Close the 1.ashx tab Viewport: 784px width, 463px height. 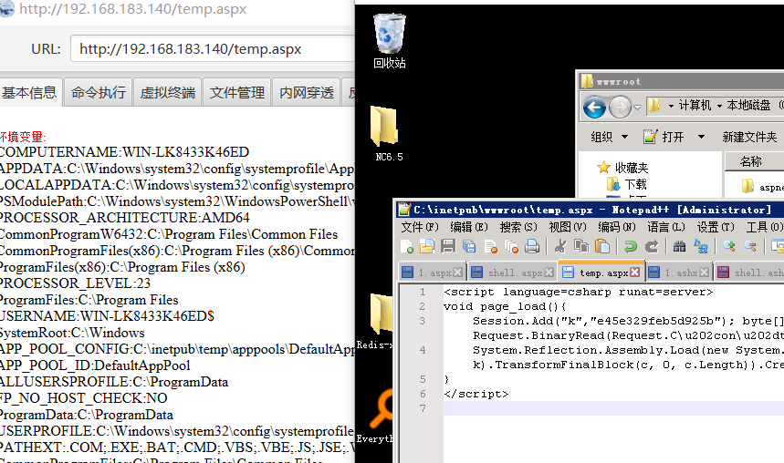704,273
